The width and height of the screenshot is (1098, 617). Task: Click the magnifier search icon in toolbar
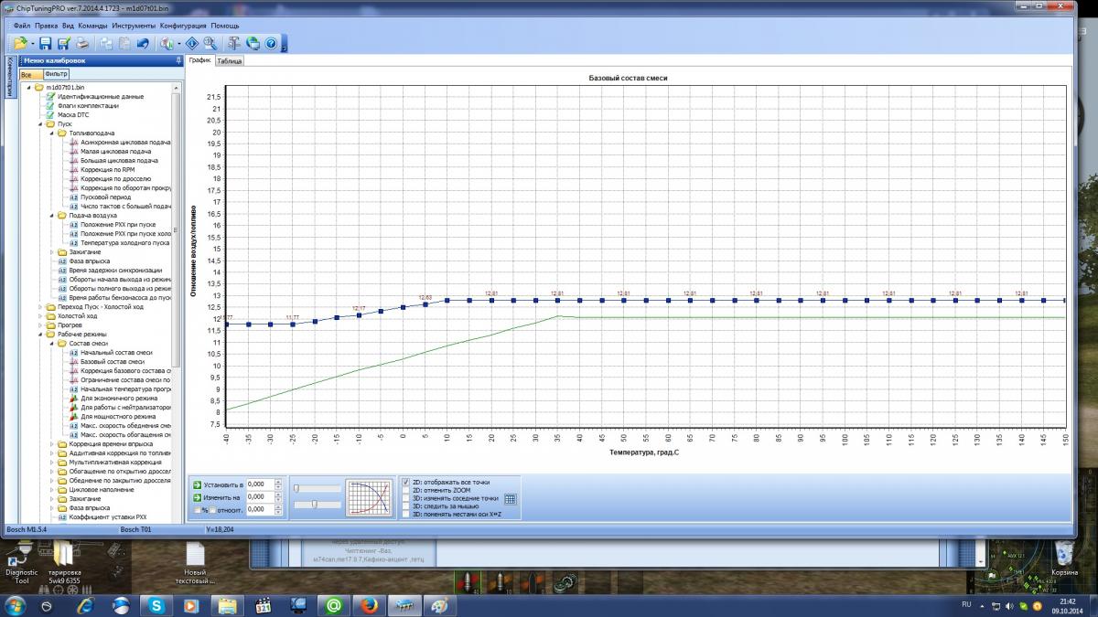pos(210,43)
